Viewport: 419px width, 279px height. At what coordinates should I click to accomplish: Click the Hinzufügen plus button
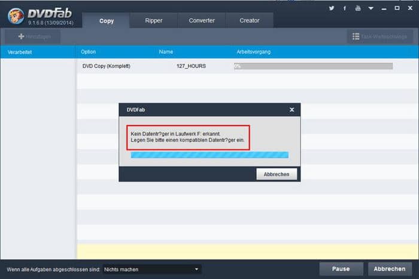(x=32, y=36)
